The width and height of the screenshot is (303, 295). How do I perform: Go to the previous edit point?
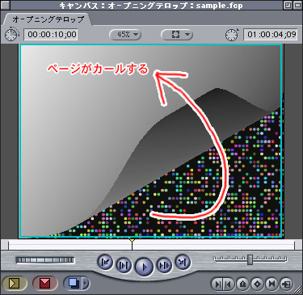(x=105, y=262)
